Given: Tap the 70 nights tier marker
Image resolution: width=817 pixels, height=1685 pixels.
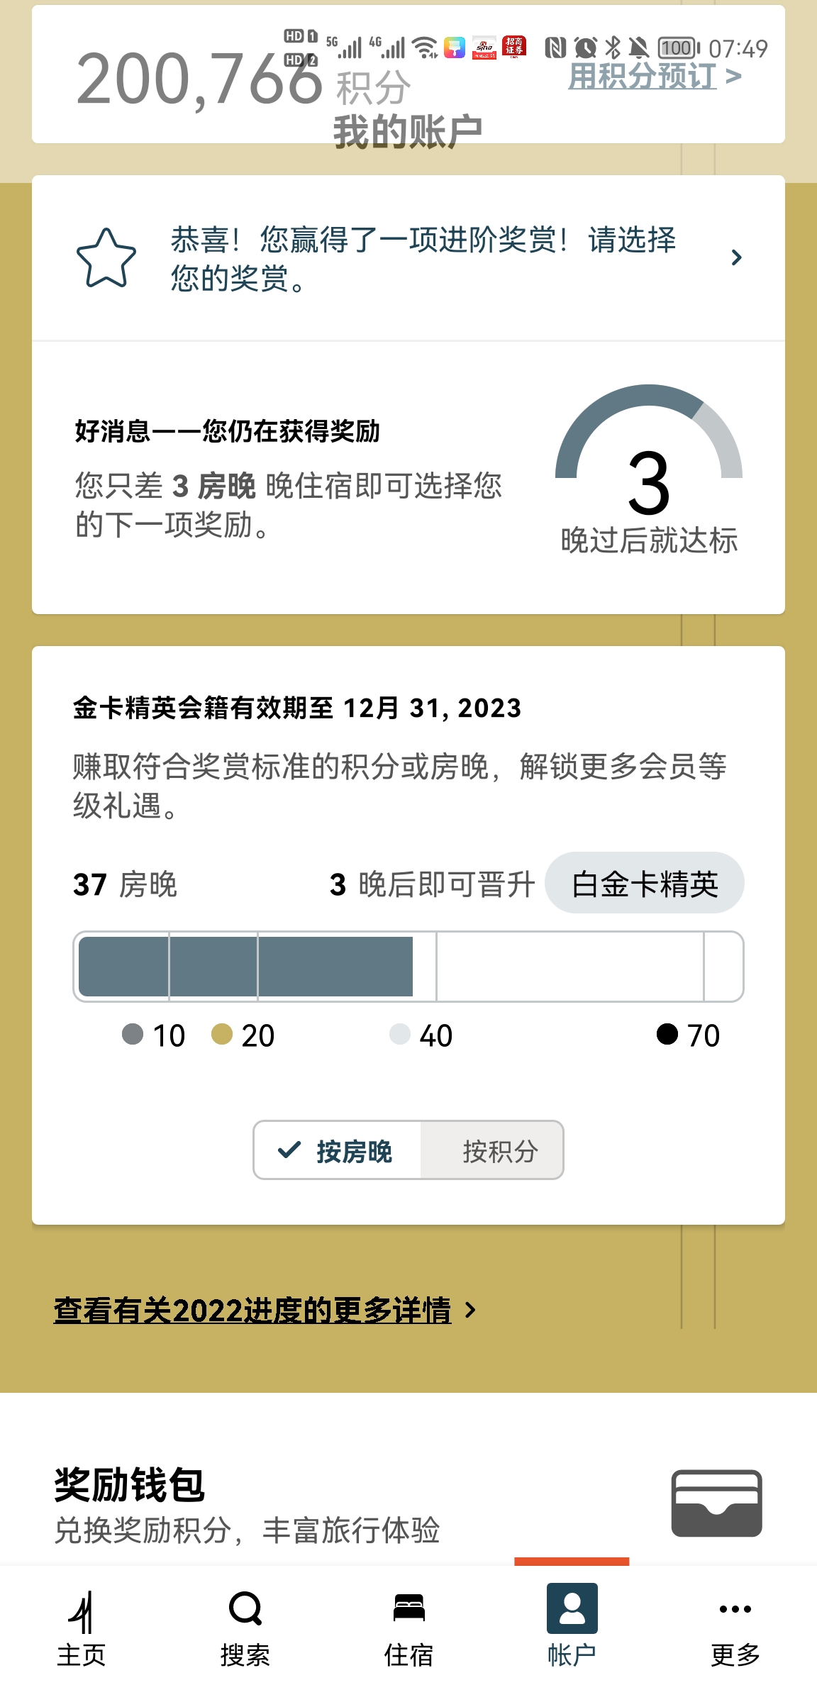Looking at the screenshot, I should [x=688, y=1035].
